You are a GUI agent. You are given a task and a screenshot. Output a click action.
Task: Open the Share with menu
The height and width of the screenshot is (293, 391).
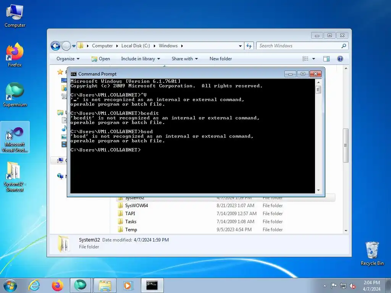point(184,59)
